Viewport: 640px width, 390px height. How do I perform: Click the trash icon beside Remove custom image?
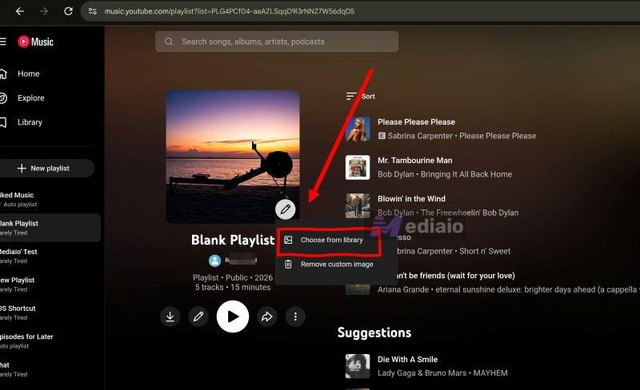pos(288,265)
